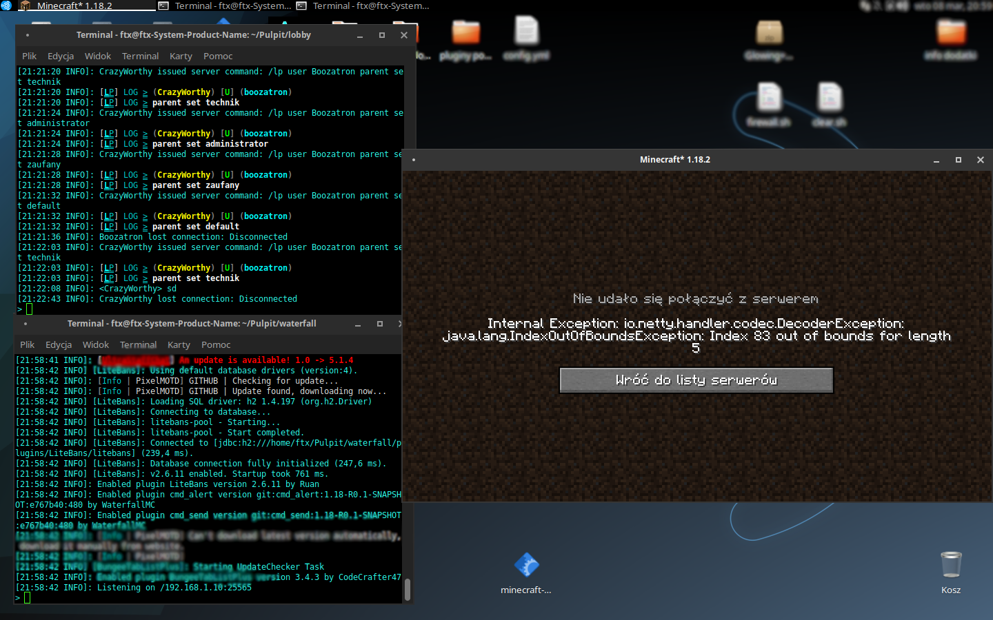993x620 pixels.
Task: Select the minecraft launcher desktop icon
Action: click(526, 566)
